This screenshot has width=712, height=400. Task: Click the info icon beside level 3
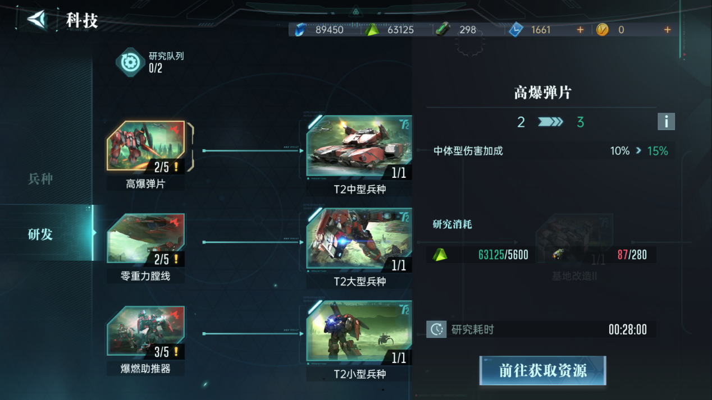point(666,122)
